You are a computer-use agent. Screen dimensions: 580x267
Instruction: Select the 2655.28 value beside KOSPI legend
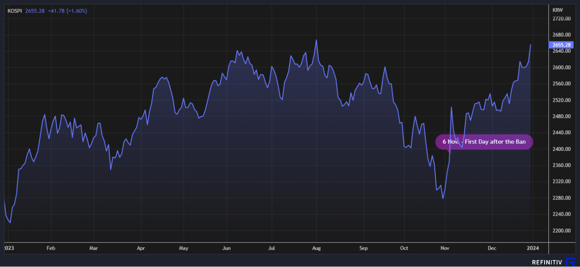[35, 11]
